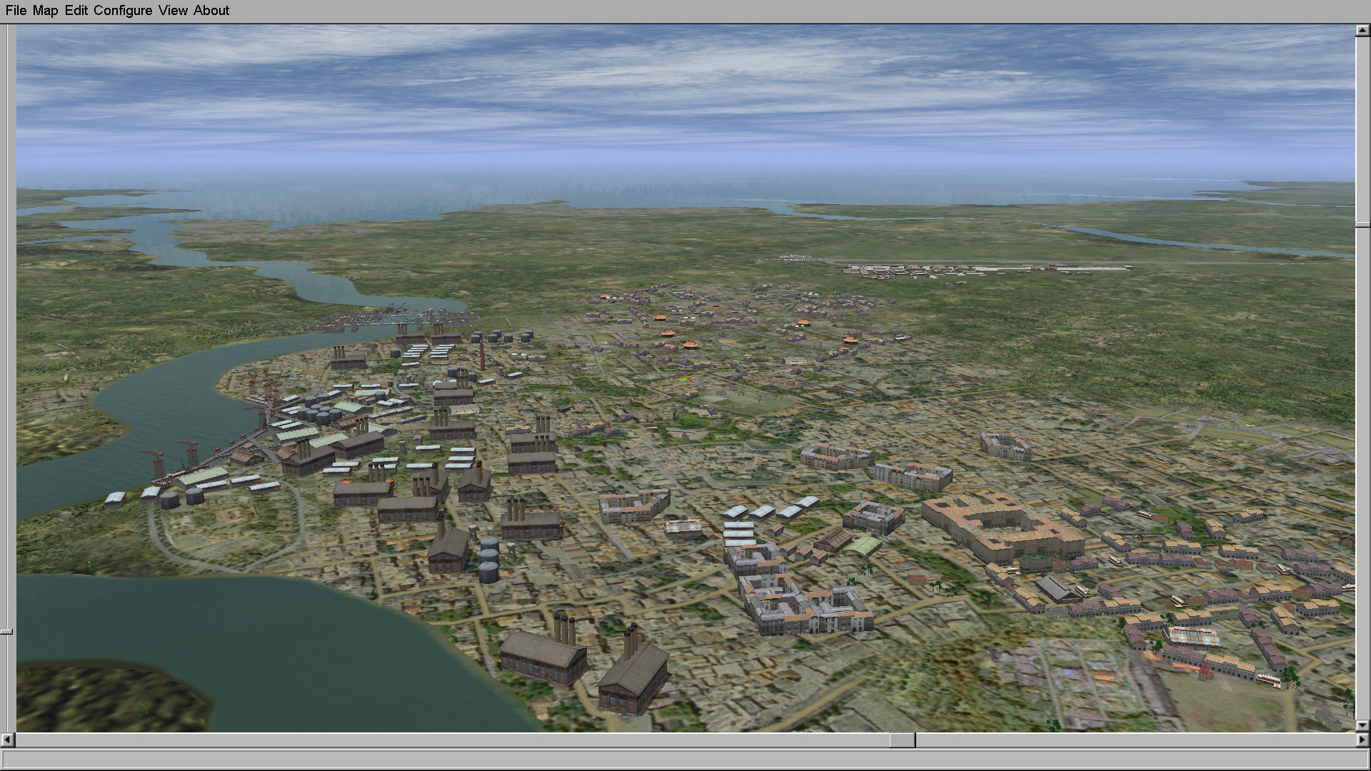Open the Edit menu
This screenshot has height=771, width=1371.
[76, 11]
